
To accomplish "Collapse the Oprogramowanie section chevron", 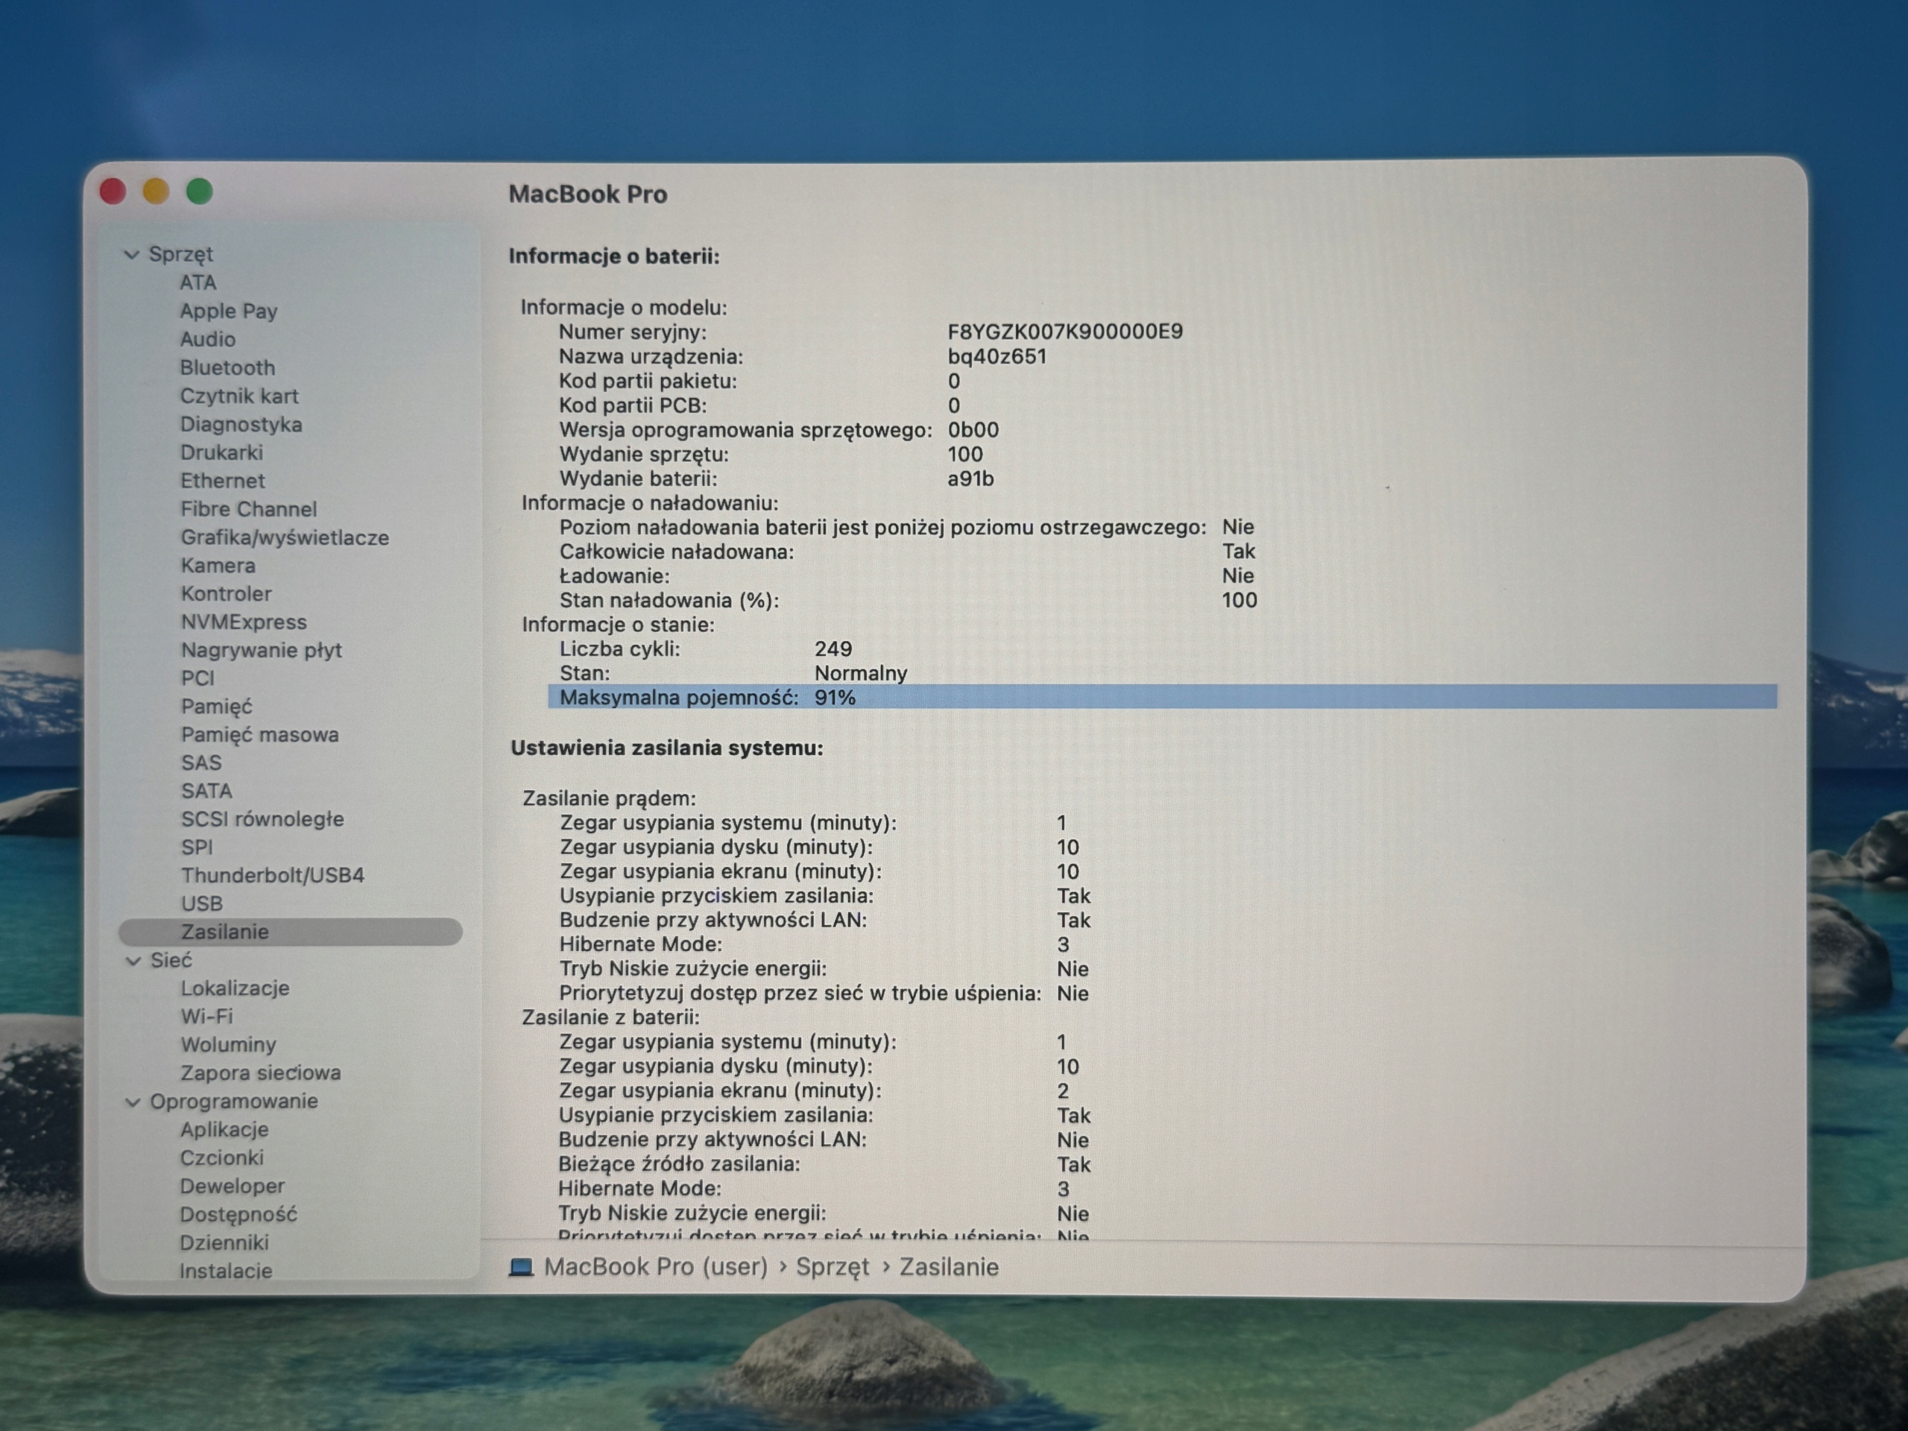I will pyautogui.click(x=133, y=1102).
